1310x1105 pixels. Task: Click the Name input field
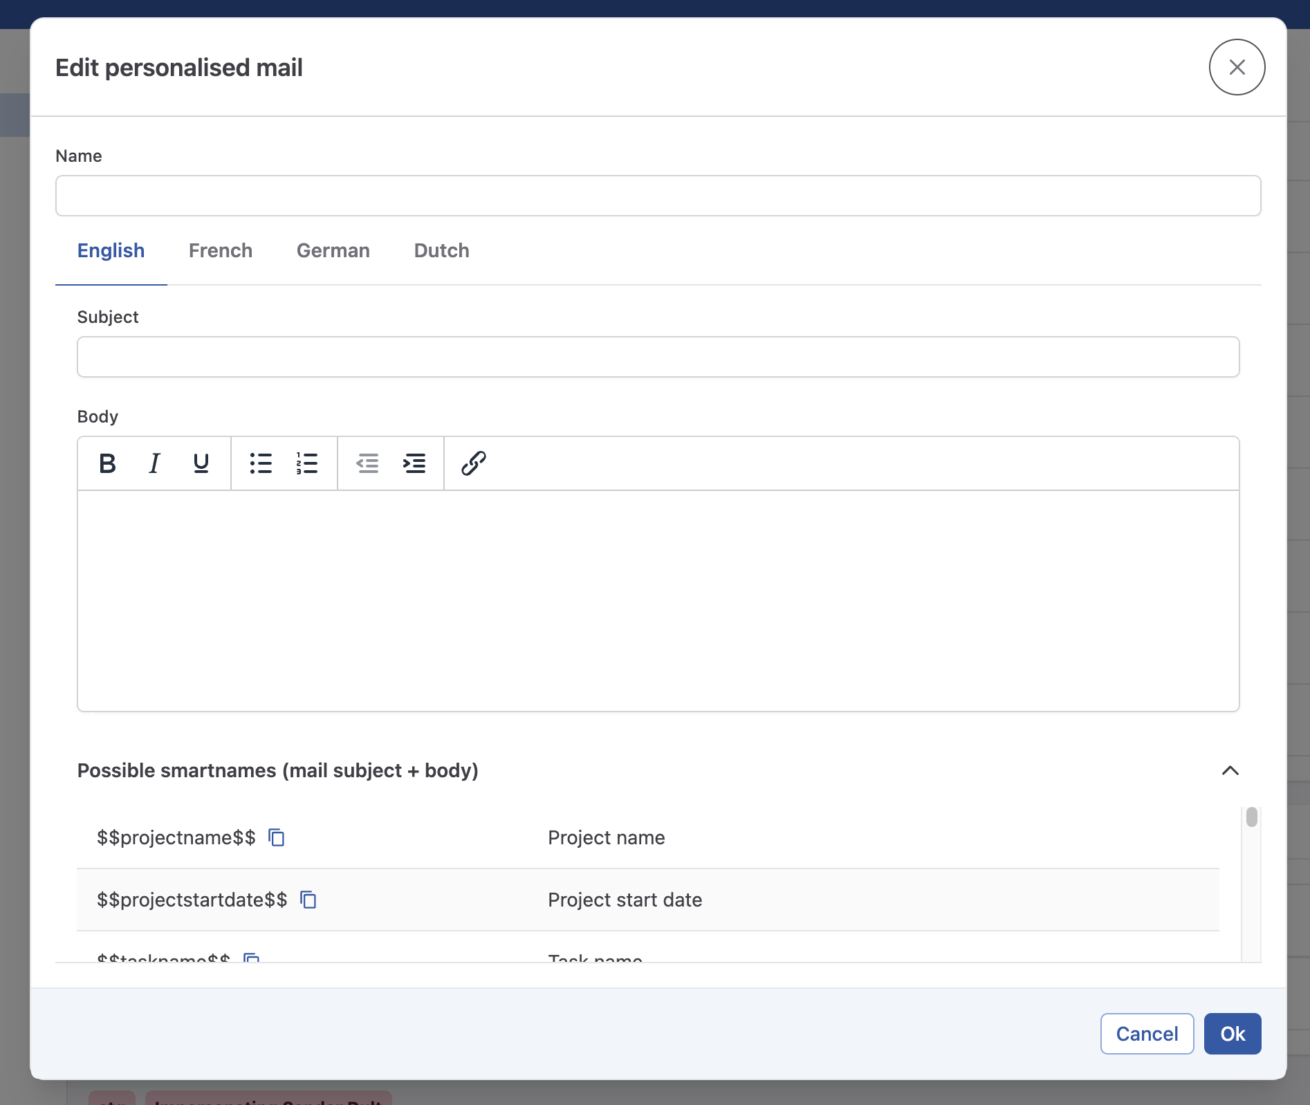[657, 196]
